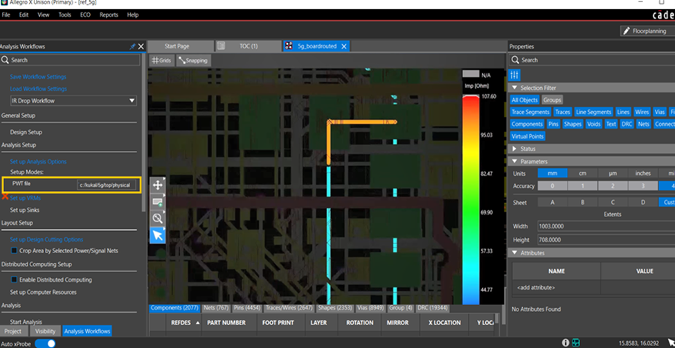Open the ECO menu
Image resolution: width=675 pixels, height=348 pixels.
(85, 15)
